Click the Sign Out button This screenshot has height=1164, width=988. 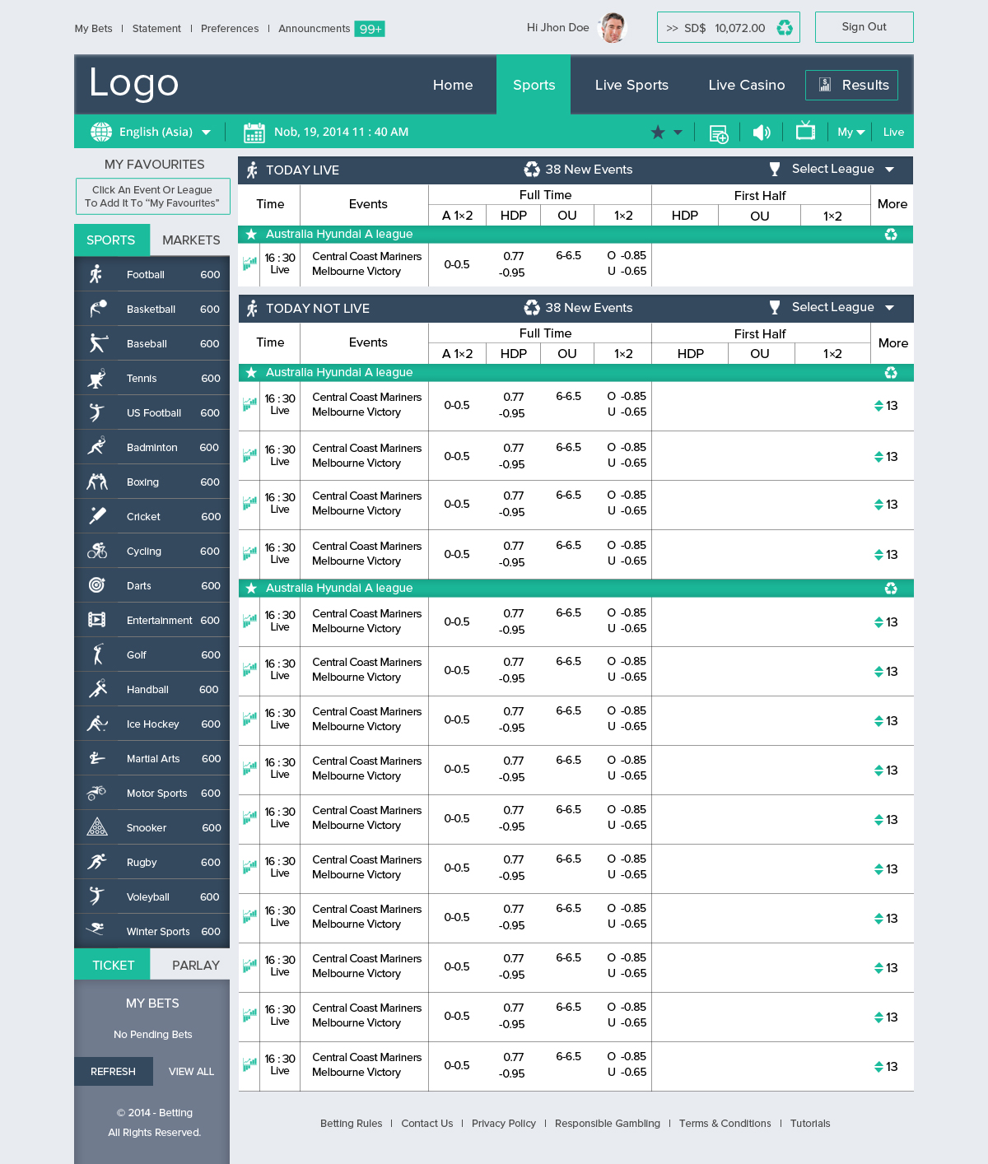click(864, 27)
